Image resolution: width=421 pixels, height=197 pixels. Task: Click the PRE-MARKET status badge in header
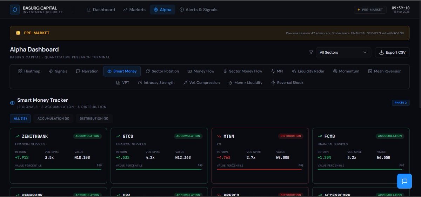coord(370,10)
